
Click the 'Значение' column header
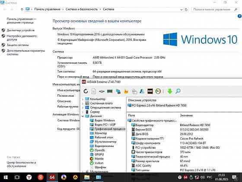186,115
